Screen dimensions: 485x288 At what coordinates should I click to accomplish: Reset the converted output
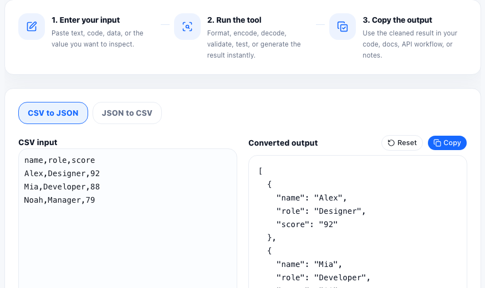tap(402, 143)
